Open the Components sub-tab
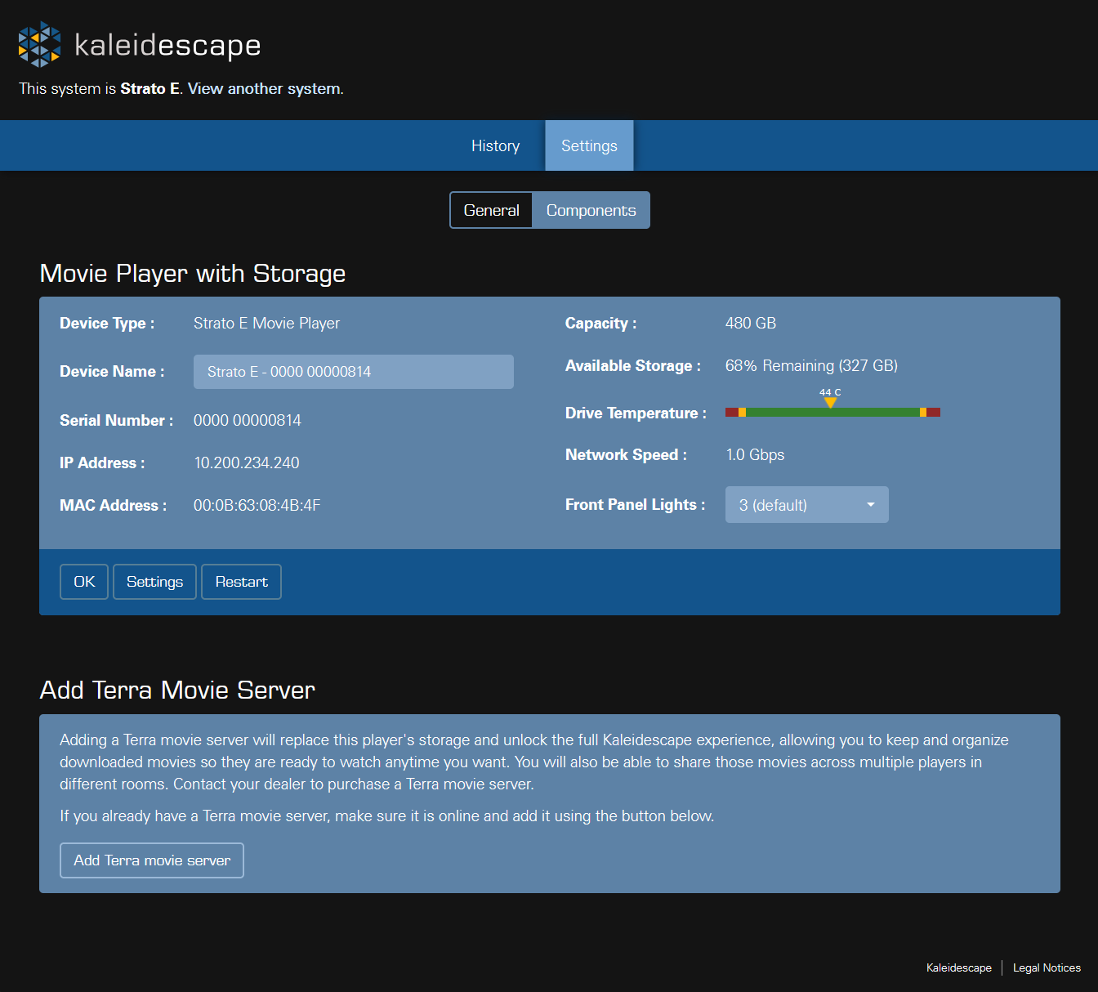The image size is (1098, 992). click(x=591, y=210)
